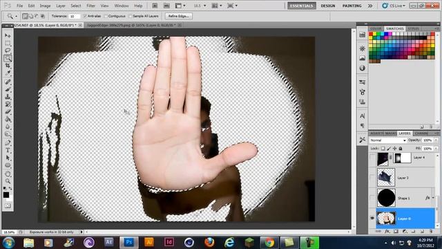
Task: Open Mini Bridge from the application bar
Action: click(x=166, y=6)
